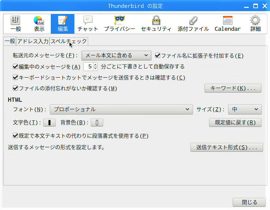
Task: Maximize the Thunderbird の設定 window
Action: pyautogui.click(x=256, y=6)
